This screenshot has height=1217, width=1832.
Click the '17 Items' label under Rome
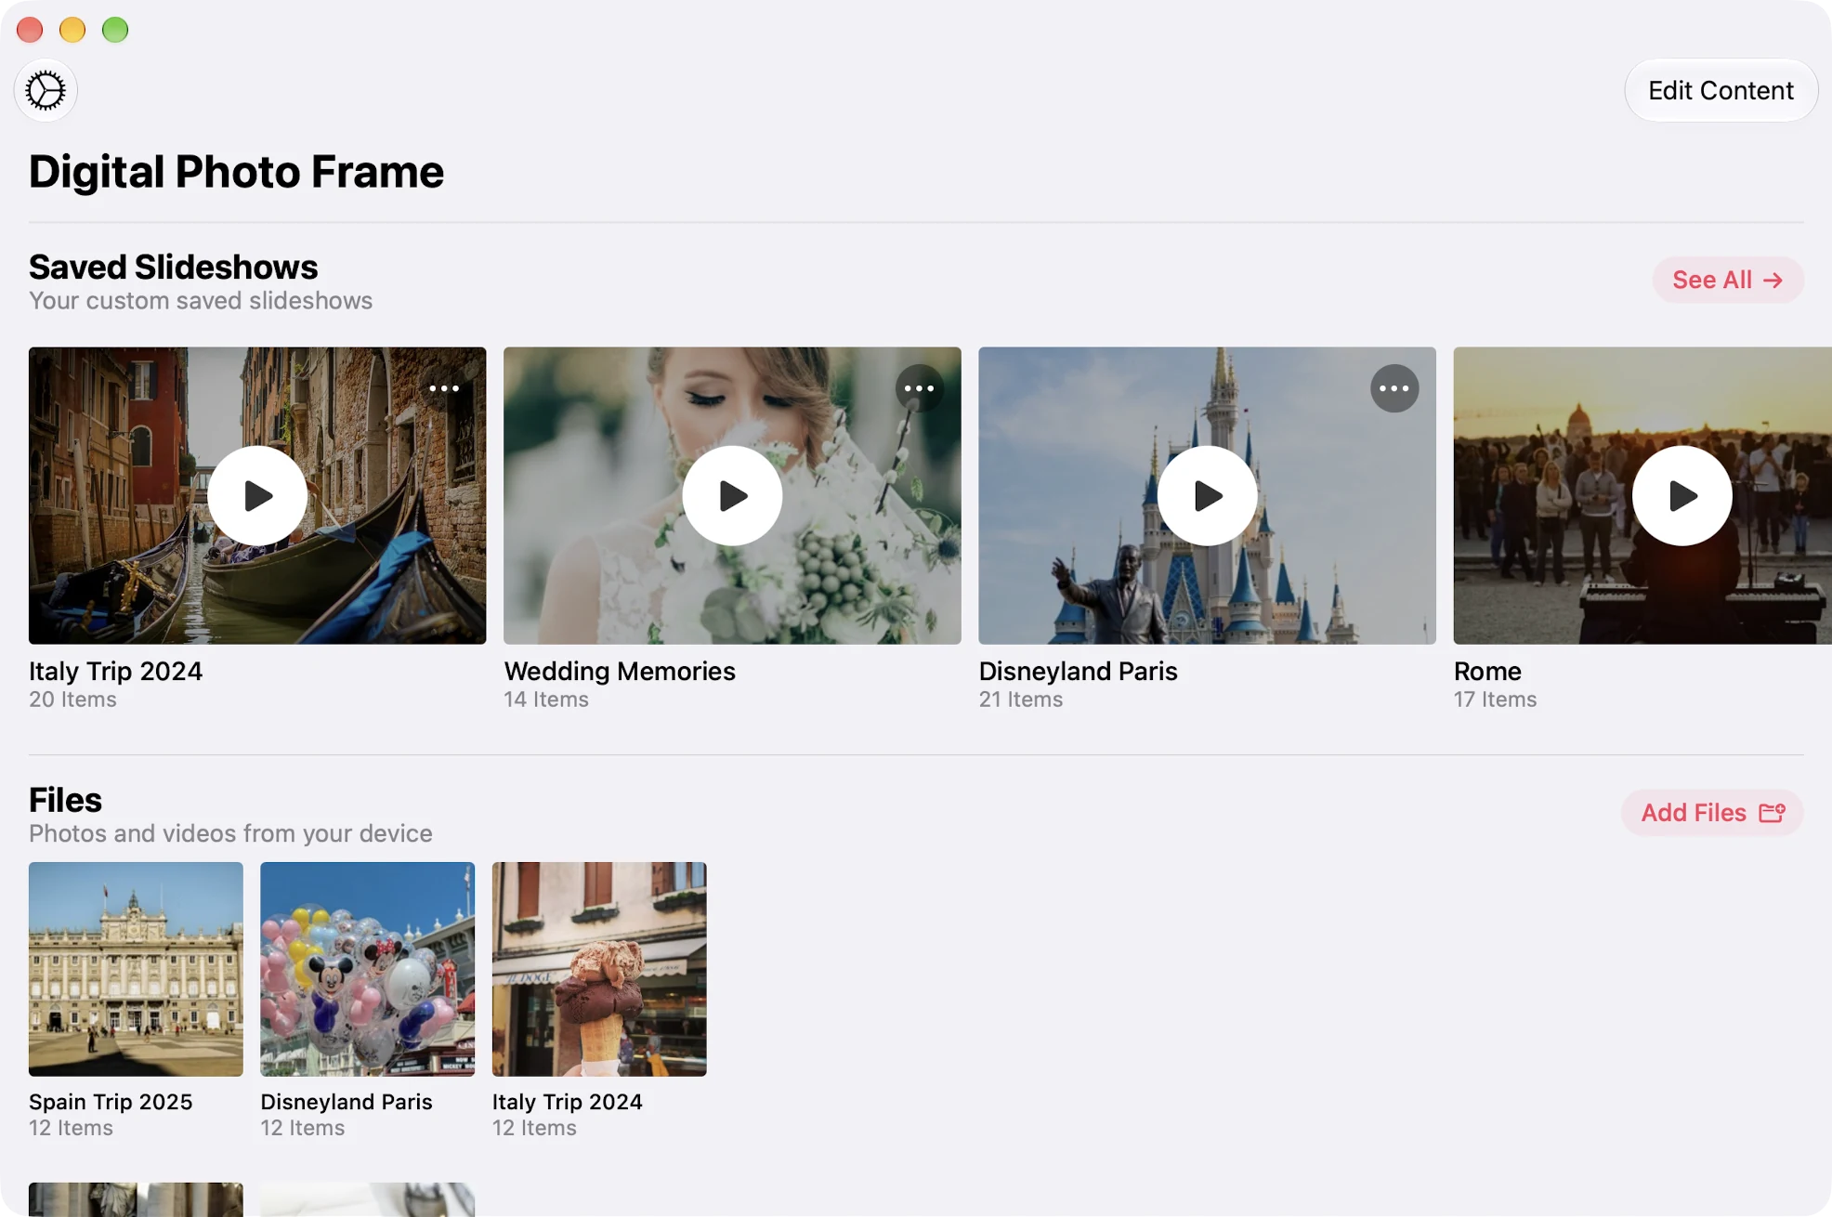(1495, 700)
